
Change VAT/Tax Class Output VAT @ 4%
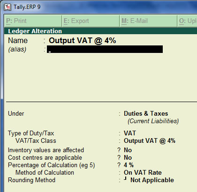150,140
